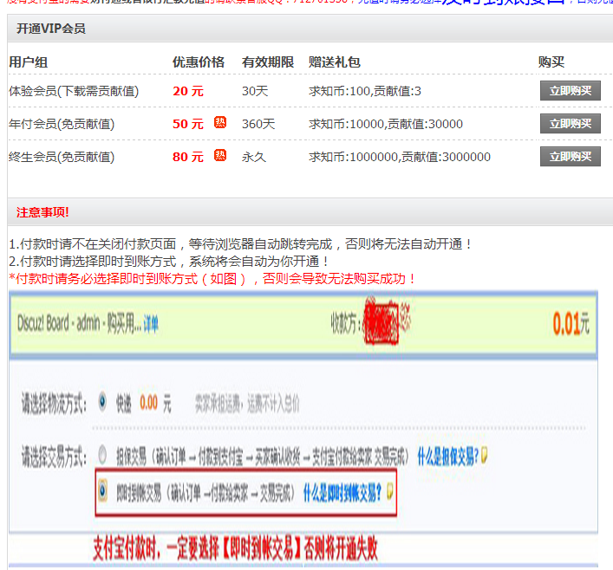Click the 用户组 column header
Screen dimensions: 613x570
tap(28, 62)
